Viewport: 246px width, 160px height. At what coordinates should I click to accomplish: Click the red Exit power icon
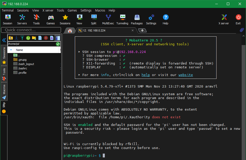[x=238, y=19]
